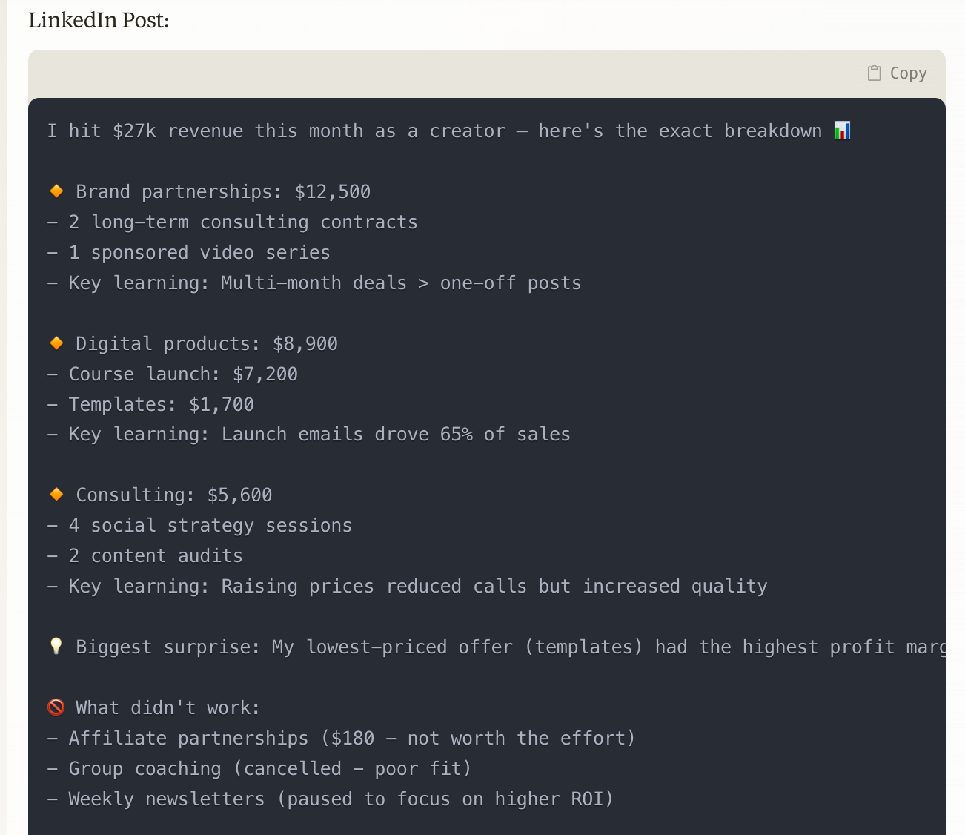Click the prohibited sign emoji near What didn't work
This screenshot has height=835, width=965.
click(x=56, y=707)
